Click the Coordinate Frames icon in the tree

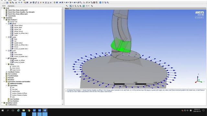pos(6,72)
